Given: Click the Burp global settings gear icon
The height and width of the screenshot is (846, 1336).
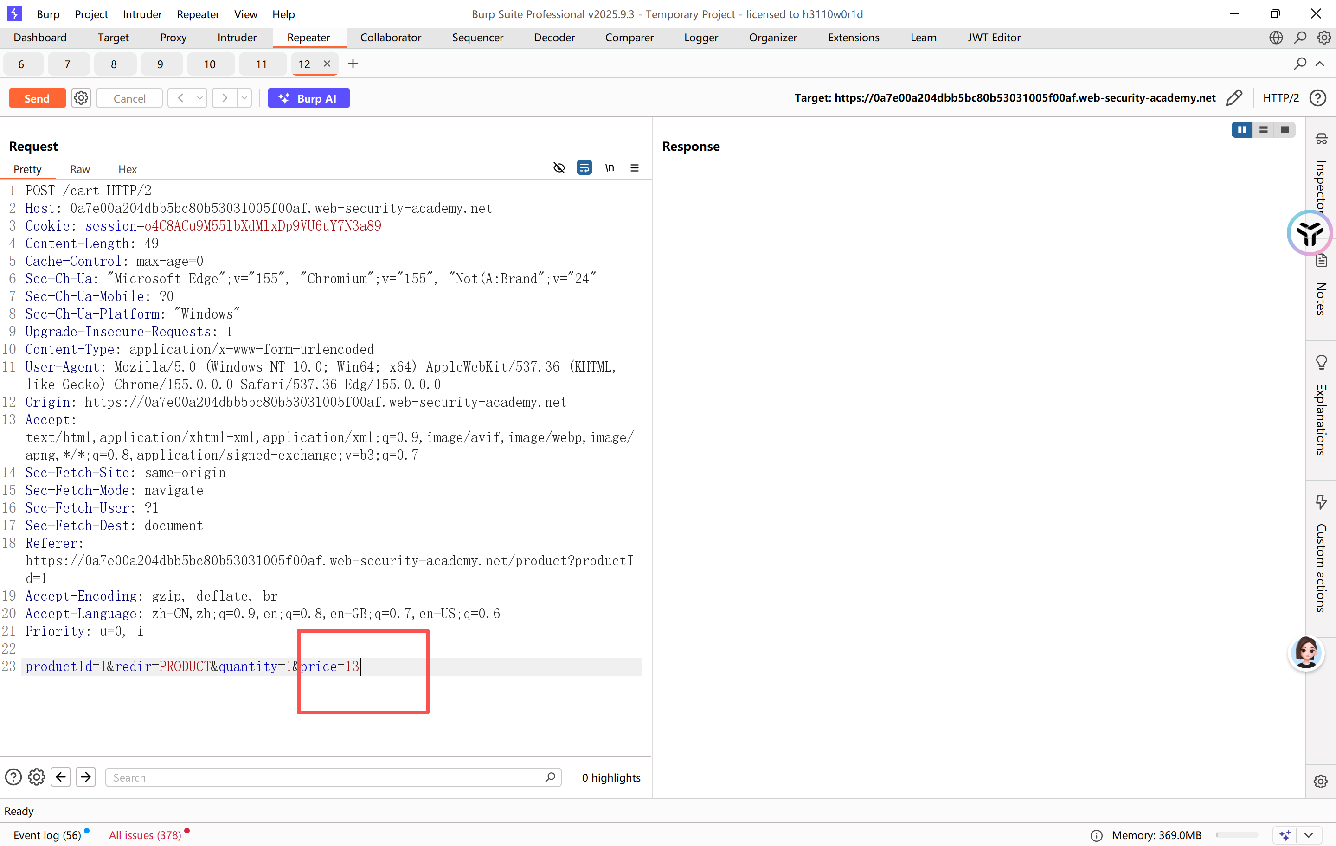Looking at the screenshot, I should tap(1324, 37).
